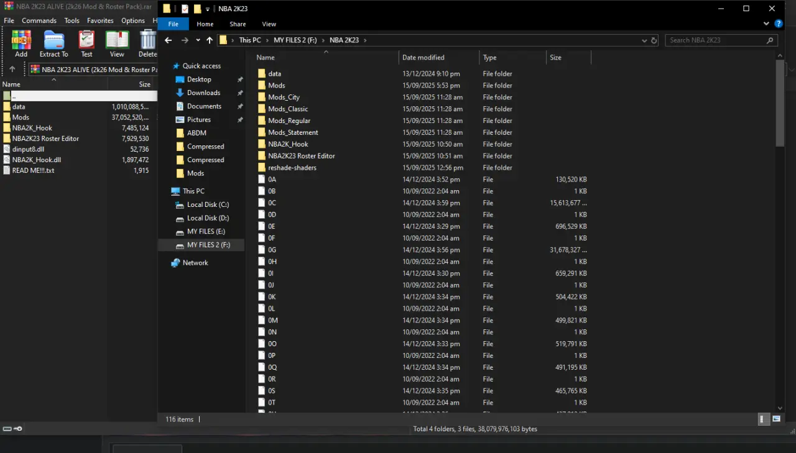This screenshot has width=796, height=453.
Task: Refresh the NBA 2K23 folder view
Action: tap(654, 40)
